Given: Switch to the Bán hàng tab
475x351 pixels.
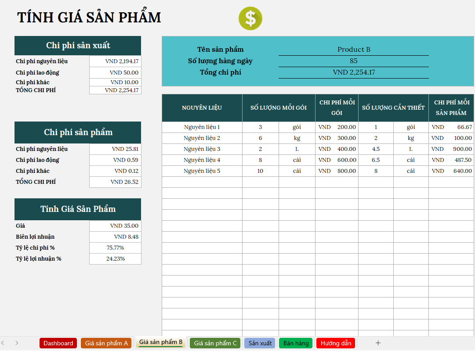Looking at the screenshot, I should [x=296, y=343].
